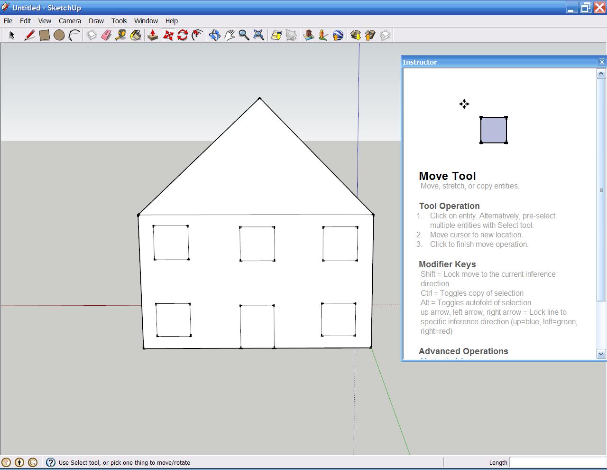Click the status bar help question mark
This screenshot has height=470, width=607.
tap(50, 462)
